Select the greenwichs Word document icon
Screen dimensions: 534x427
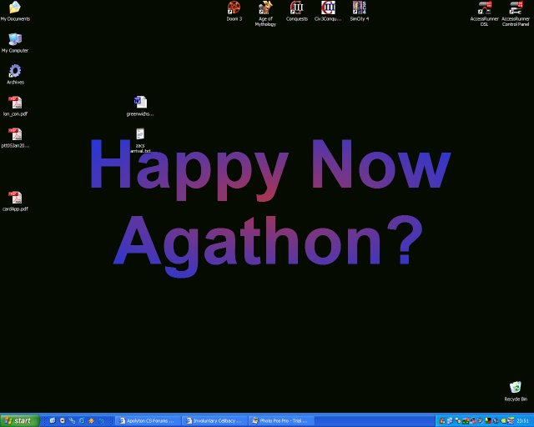click(x=140, y=102)
